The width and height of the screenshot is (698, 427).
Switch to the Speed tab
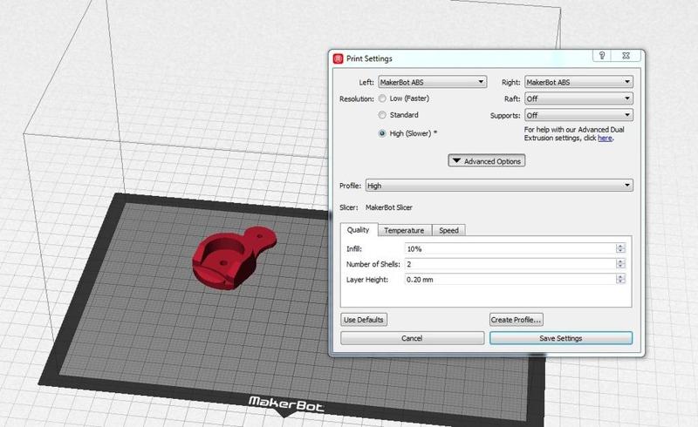pyautogui.click(x=448, y=230)
